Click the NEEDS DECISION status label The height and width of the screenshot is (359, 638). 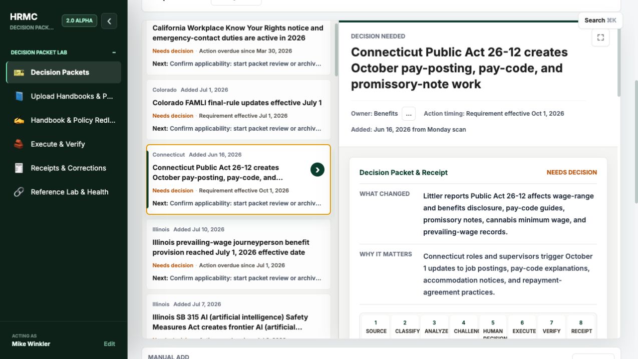click(x=572, y=172)
